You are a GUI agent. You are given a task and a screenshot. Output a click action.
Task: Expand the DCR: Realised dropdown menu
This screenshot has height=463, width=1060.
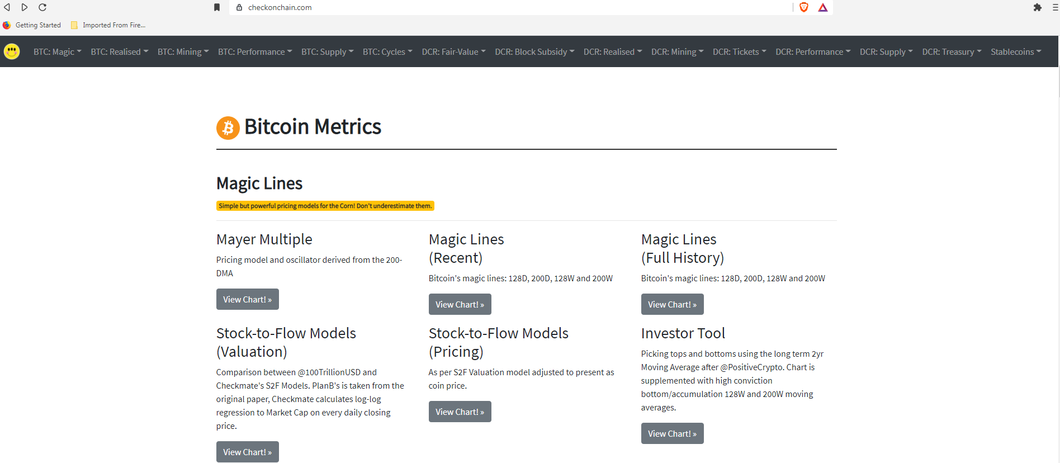pos(613,51)
